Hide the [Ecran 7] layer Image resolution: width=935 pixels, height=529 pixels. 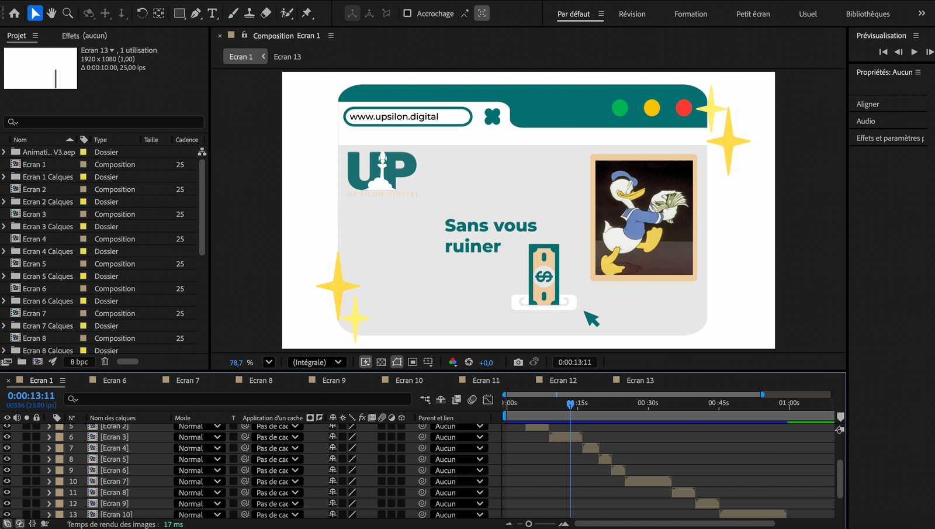pyautogui.click(x=7, y=482)
